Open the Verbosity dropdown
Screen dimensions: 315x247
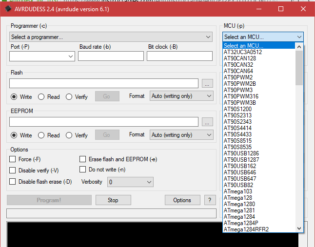click(x=130, y=182)
